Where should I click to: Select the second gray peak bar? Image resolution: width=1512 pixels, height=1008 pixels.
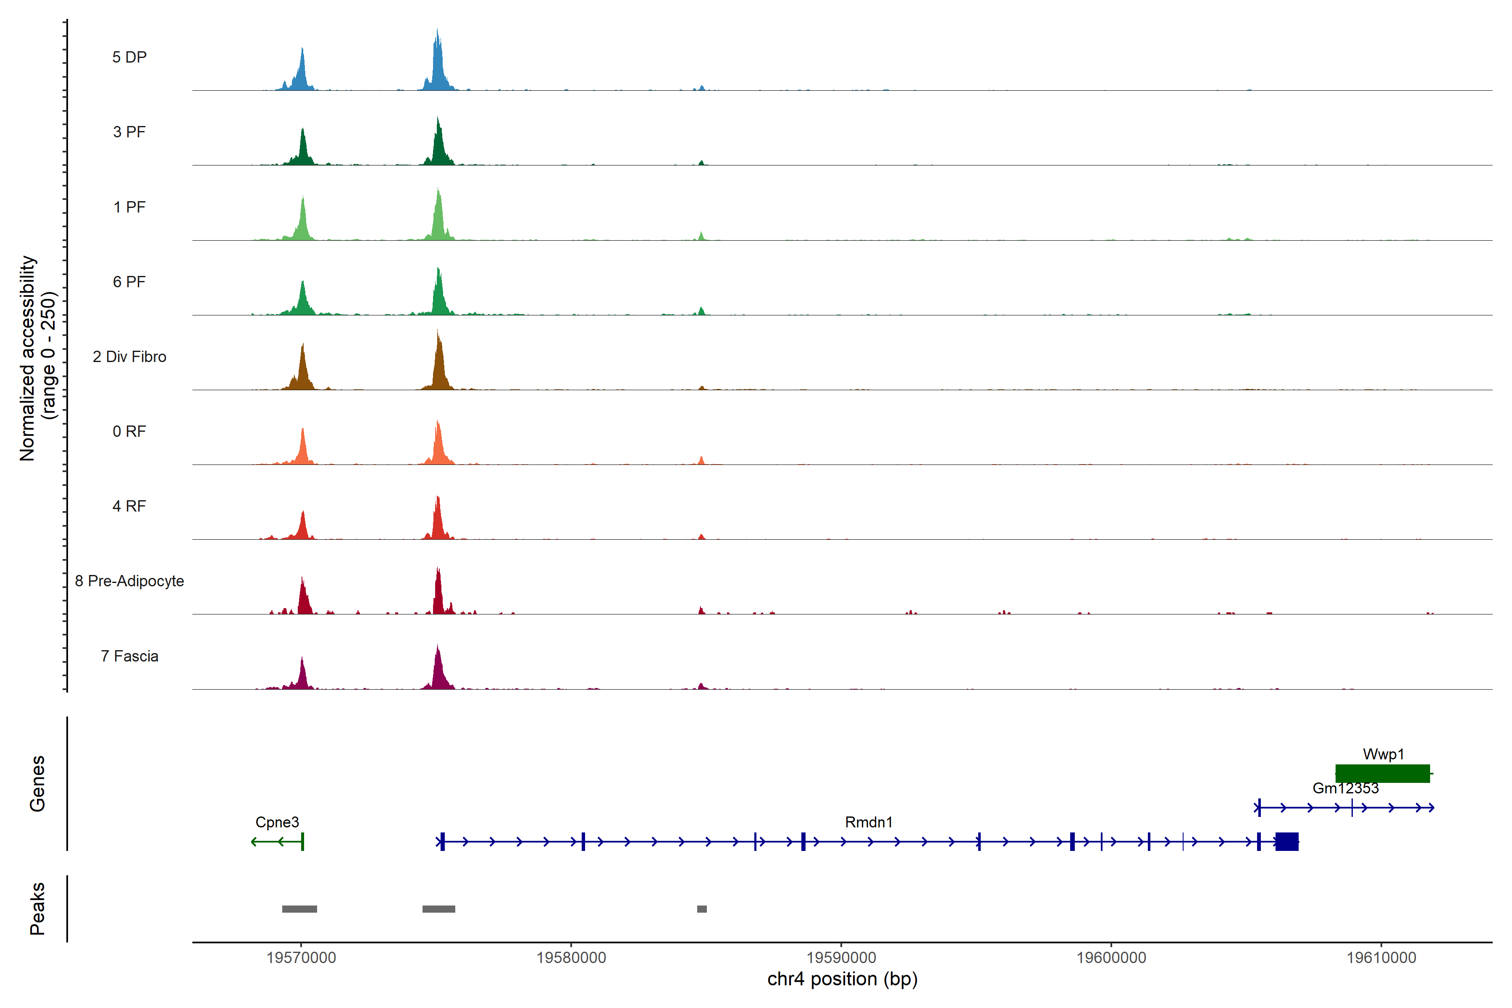point(438,909)
